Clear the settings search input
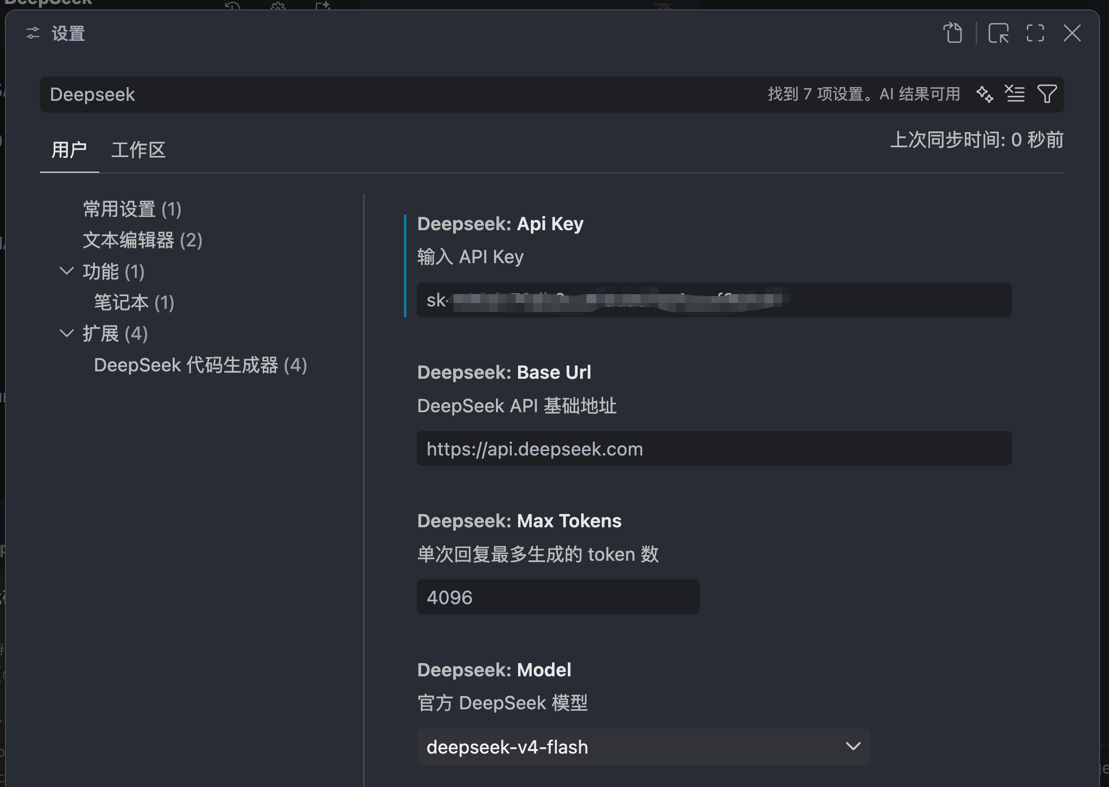The height and width of the screenshot is (787, 1109). click(1015, 94)
